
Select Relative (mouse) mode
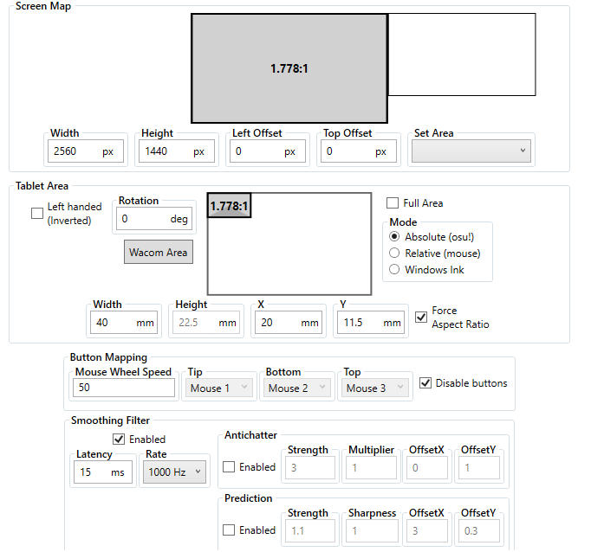pyautogui.click(x=395, y=254)
